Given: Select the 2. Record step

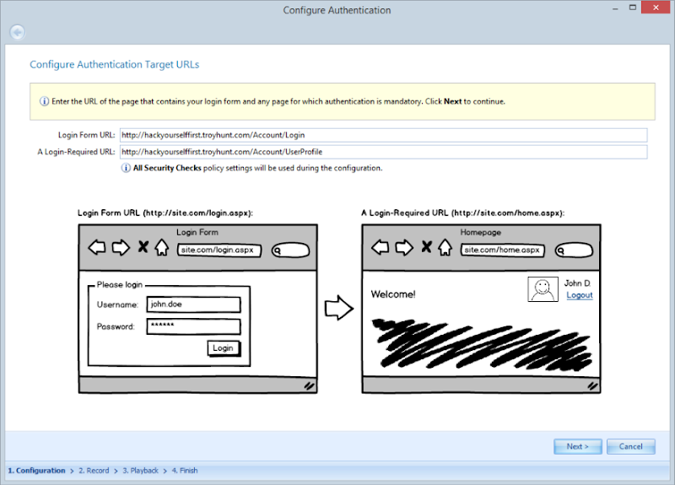Looking at the screenshot, I should pyautogui.click(x=94, y=471).
